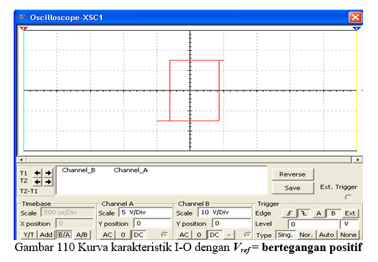This screenshot has width=378, height=262.
Task: Click the Reverse button
Action: pyautogui.click(x=292, y=174)
